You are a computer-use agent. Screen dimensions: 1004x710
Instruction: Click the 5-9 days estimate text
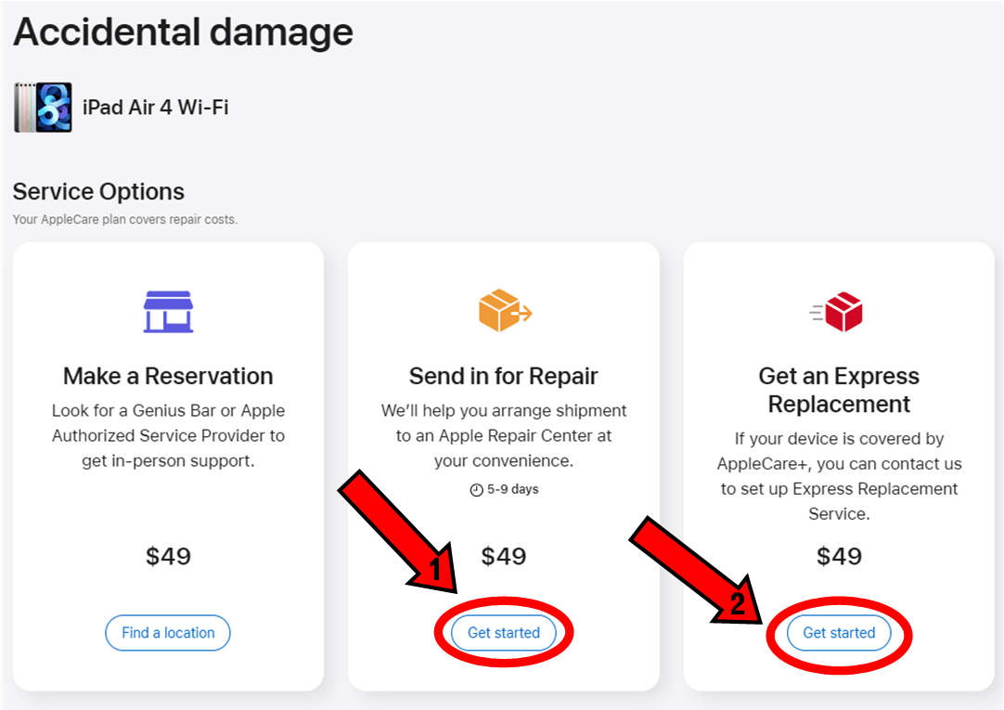(513, 489)
